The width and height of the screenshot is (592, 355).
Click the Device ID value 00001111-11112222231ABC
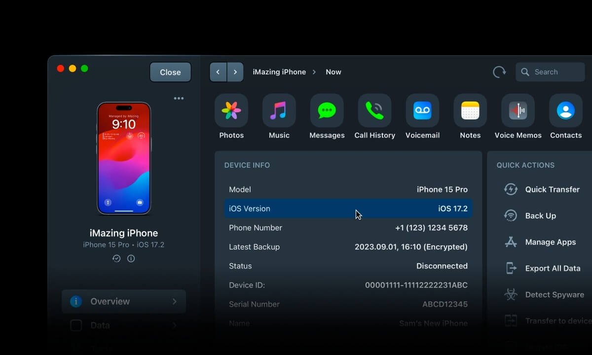[x=416, y=285]
